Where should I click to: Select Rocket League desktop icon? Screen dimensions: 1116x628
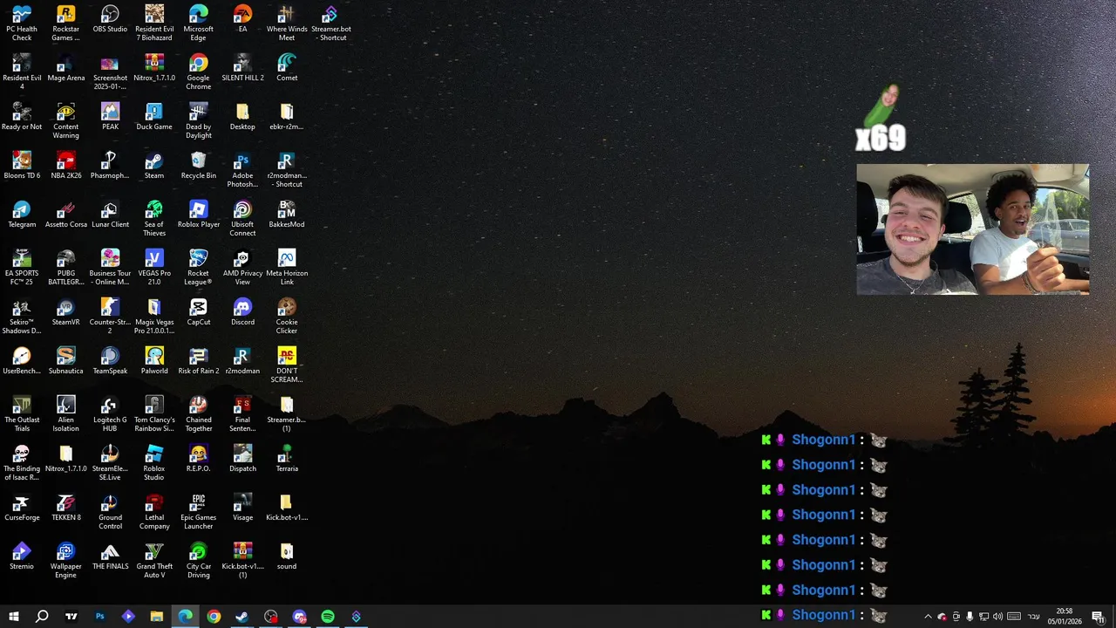pyautogui.click(x=198, y=267)
